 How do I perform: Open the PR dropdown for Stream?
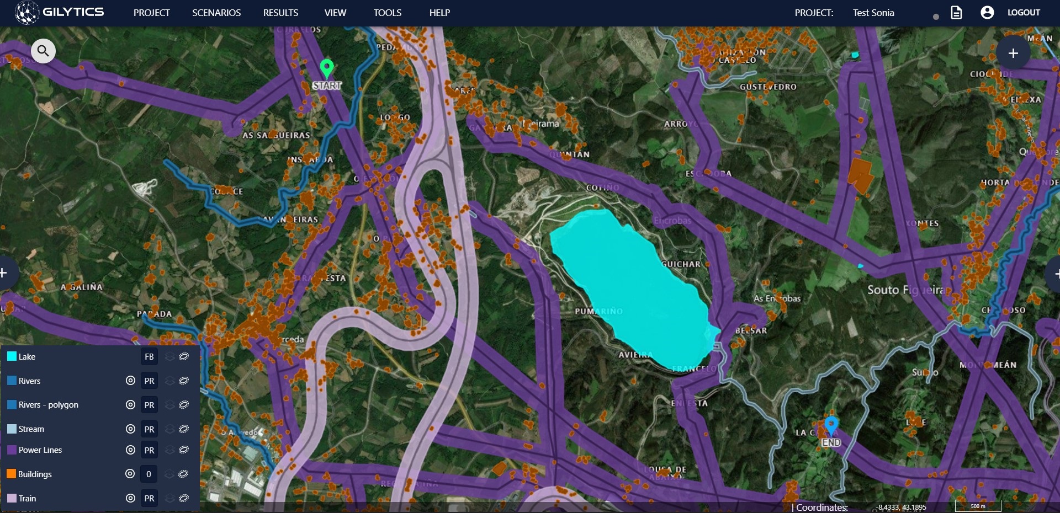149,429
